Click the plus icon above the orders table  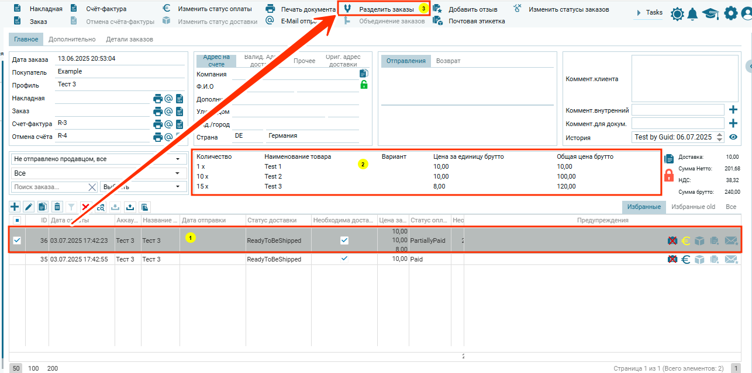[x=15, y=207]
